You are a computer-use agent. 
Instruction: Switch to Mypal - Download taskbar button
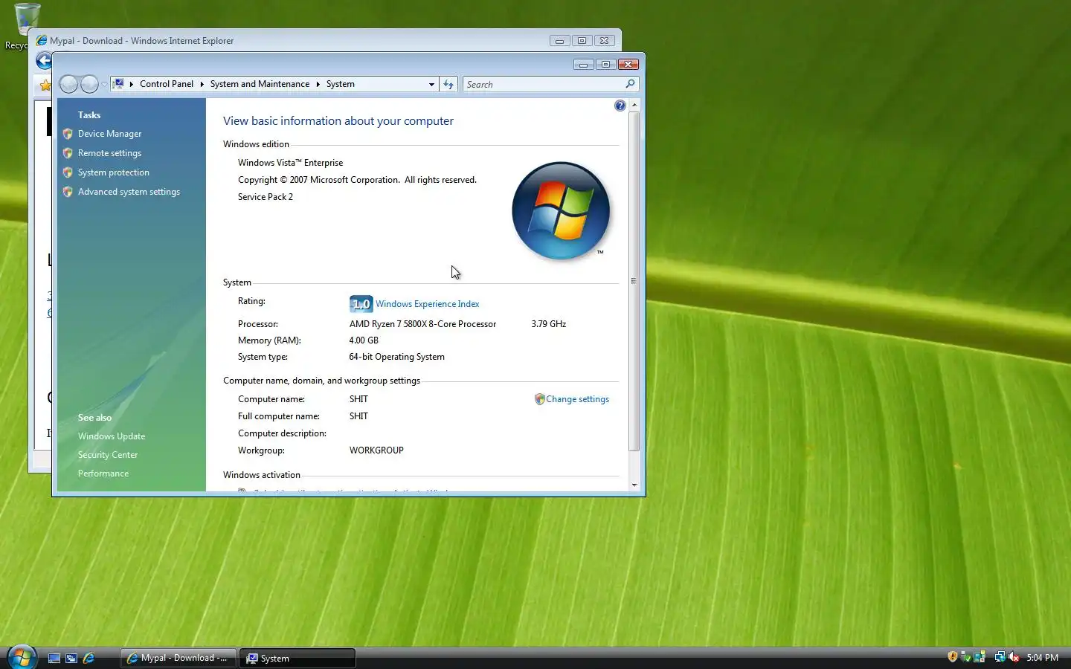point(178,658)
